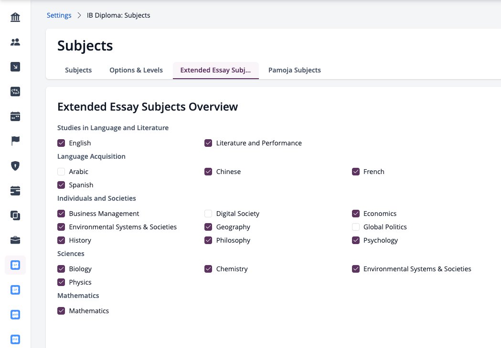This screenshot has width=501, height=348.
Task: Select the MYP programme sidebar icon
Action: [x=15, y=315]
